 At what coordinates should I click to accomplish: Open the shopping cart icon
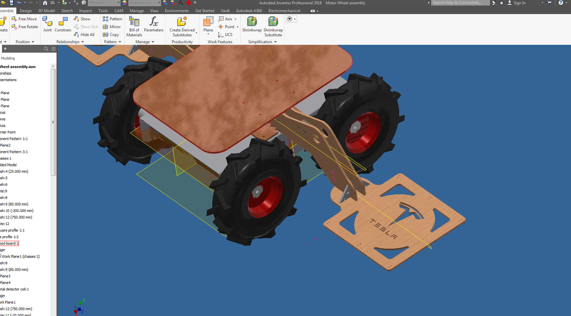click(x=549, y=3)
